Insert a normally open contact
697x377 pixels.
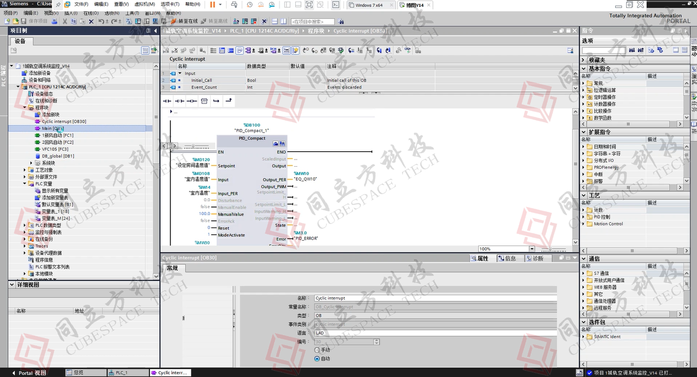(167, 101)
